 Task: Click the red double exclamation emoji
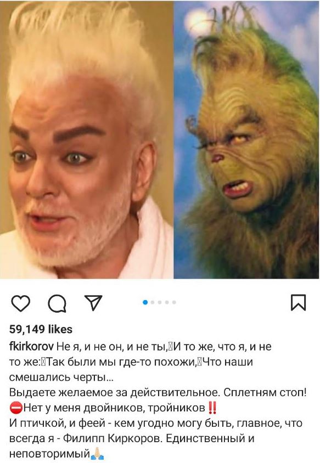pos(212,408)
